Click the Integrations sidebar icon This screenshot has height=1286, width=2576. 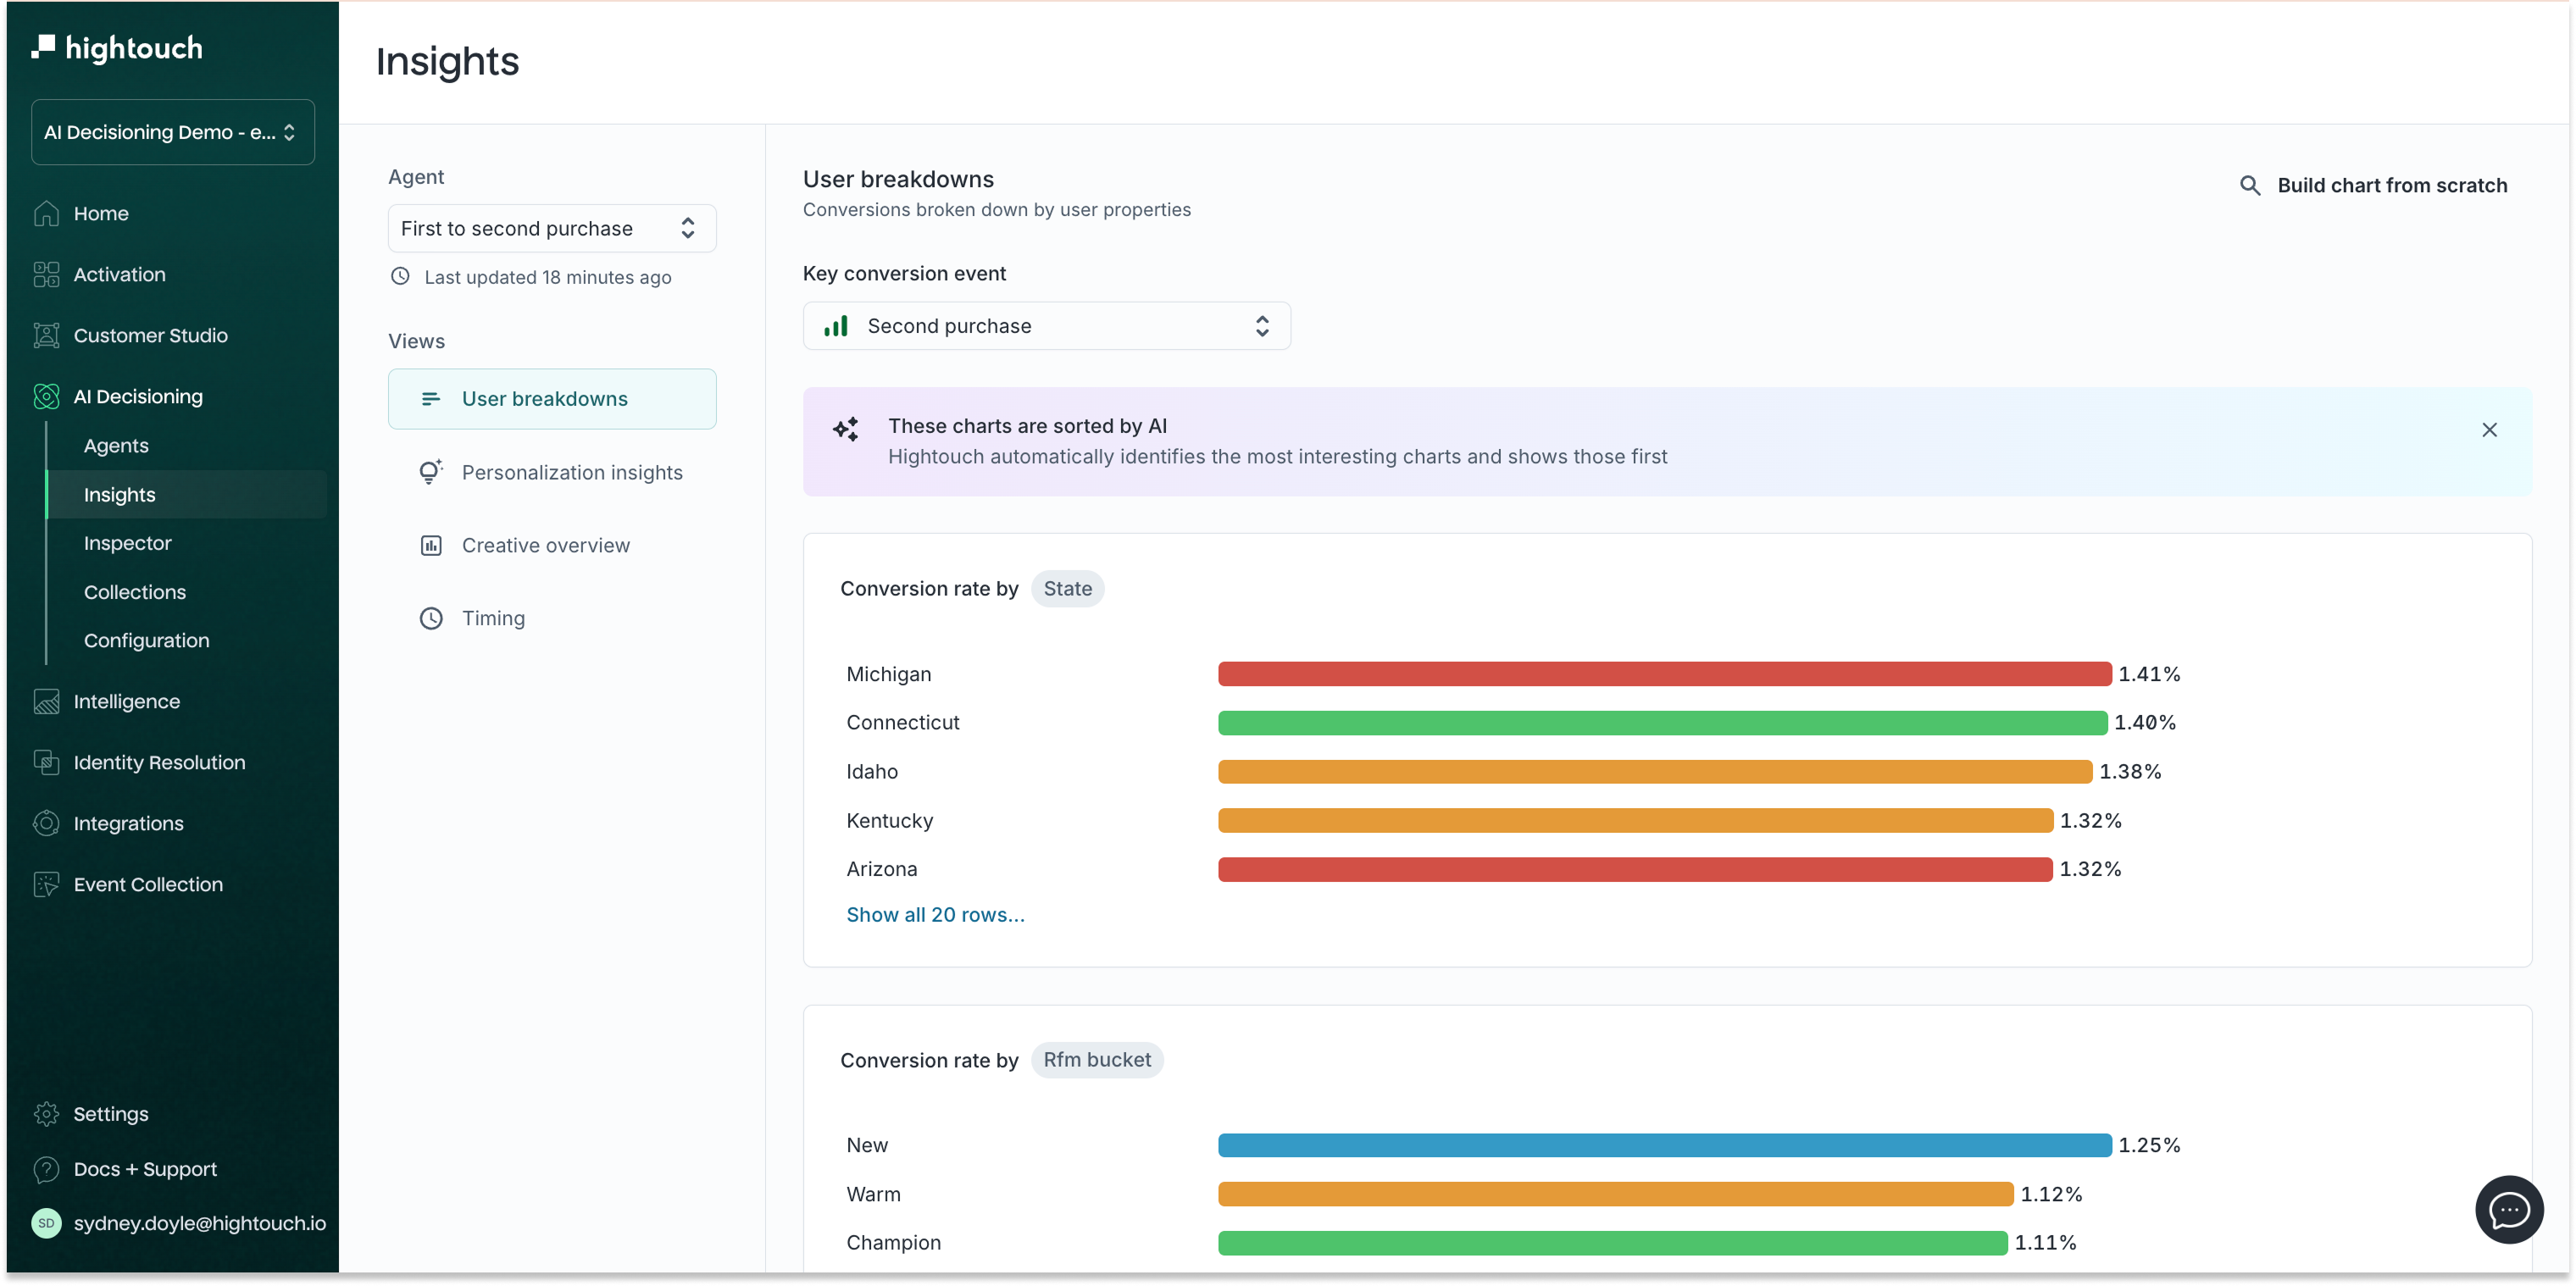point(46,823)
